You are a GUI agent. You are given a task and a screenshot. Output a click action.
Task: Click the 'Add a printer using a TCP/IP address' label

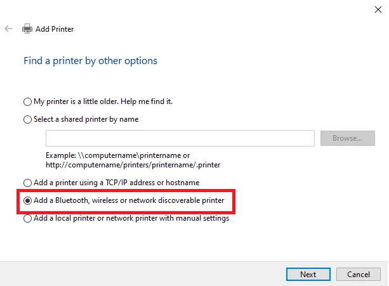(x=116, y=183)
